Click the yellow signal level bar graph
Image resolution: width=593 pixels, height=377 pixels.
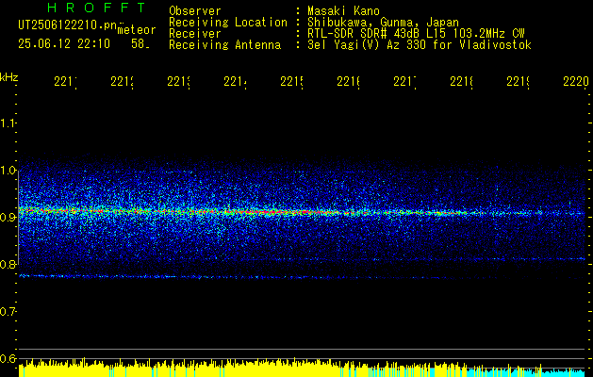(242, 369)
